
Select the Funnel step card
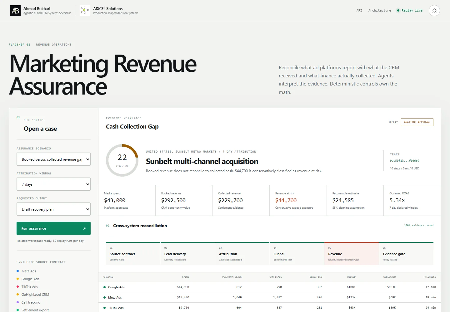(297, 254)
